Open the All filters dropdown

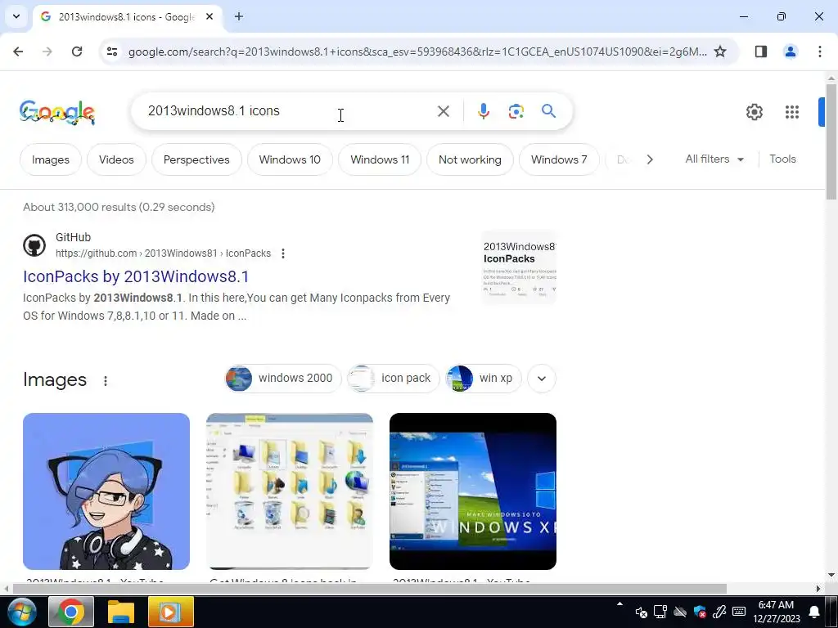714,159
